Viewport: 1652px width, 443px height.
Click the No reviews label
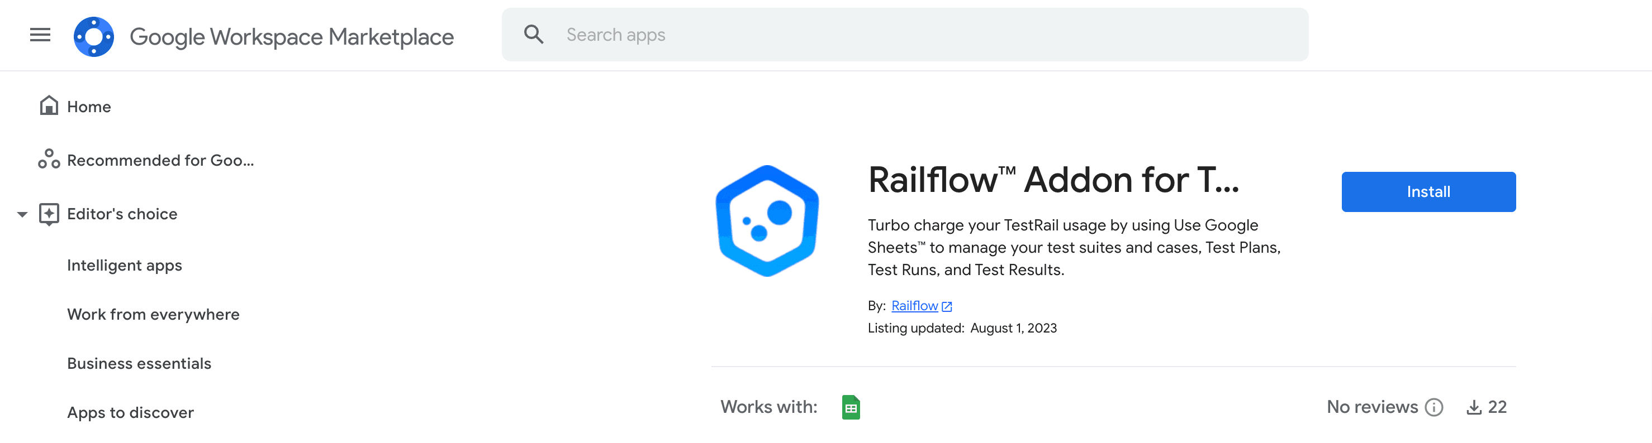coord(1372,407)
